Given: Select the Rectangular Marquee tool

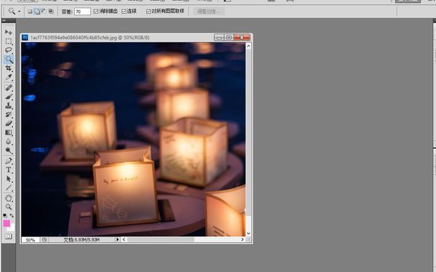Looking at the screenshot, I should (8, 41).
